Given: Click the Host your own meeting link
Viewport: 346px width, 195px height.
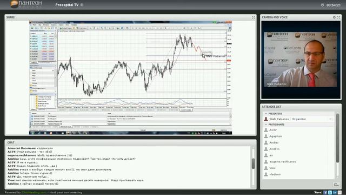Looking at the screenshot, I should 66,193.
